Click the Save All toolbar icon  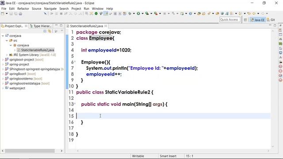pos(16,14)
